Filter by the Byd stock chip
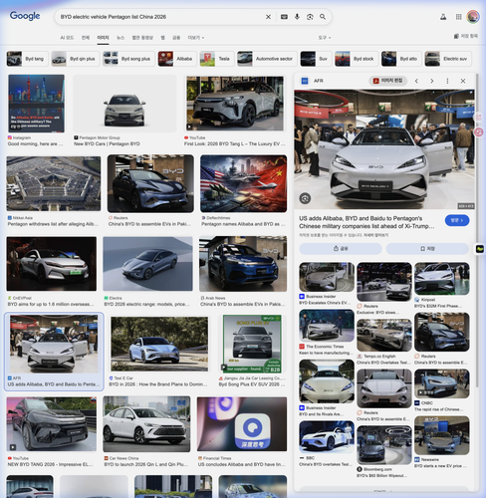The image size is (486, 498). click(x=357, y=59)
